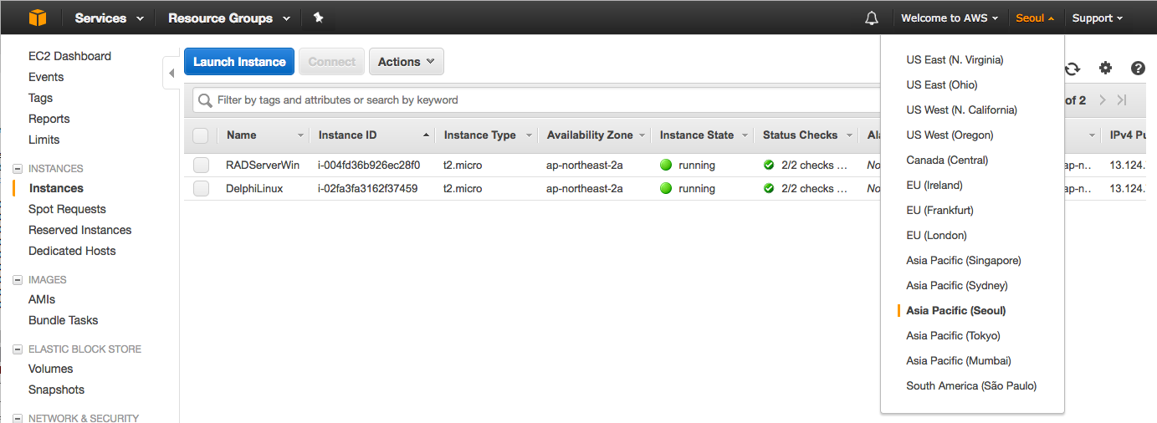
Task: Open Volumes in sidebar
Action: pyautogui.click(x=51, y=369)
